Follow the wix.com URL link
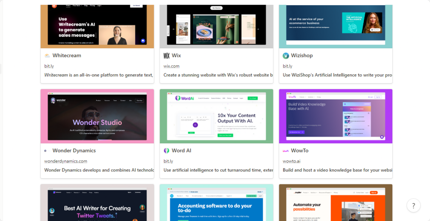Viewport: 430px width, 221px height. (x=172, y=66)
